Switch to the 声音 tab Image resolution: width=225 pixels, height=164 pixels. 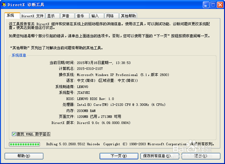click(x=67, y=16)
